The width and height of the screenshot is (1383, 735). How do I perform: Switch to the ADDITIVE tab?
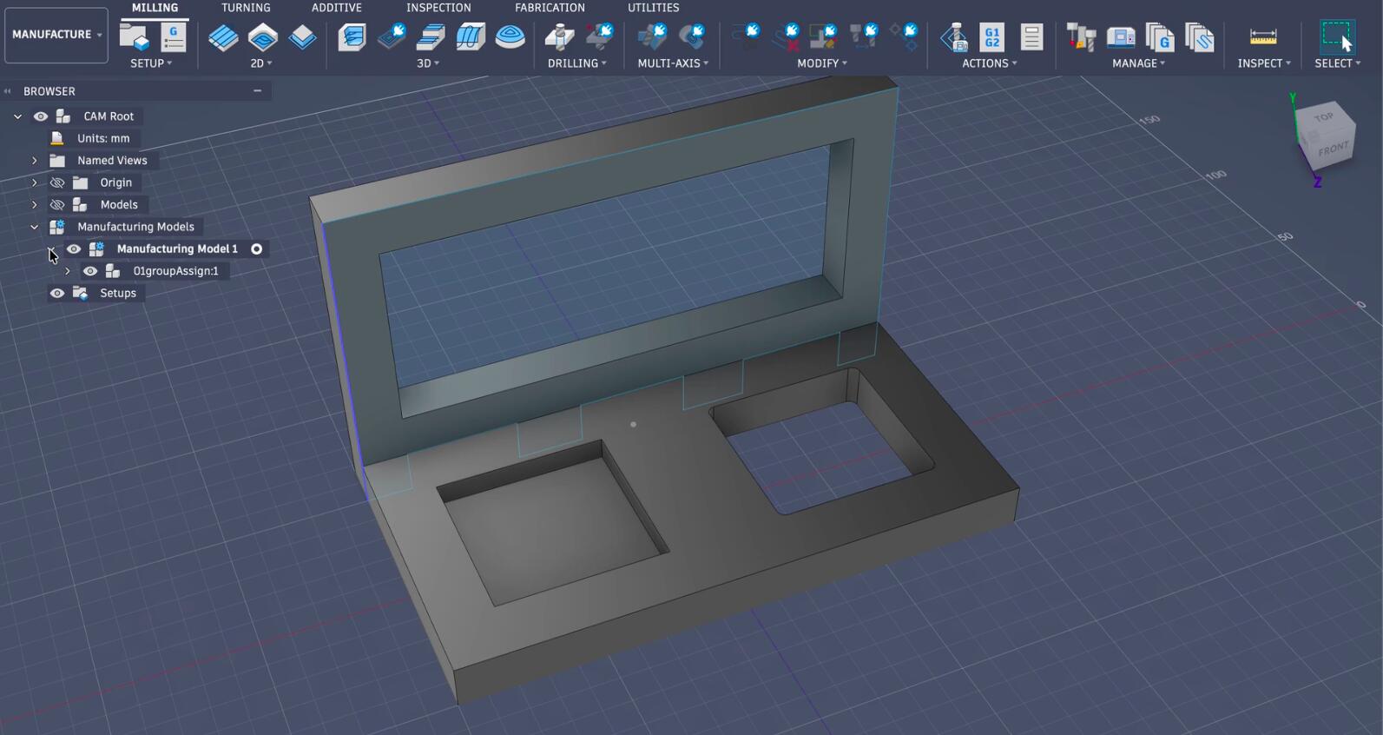337,8
